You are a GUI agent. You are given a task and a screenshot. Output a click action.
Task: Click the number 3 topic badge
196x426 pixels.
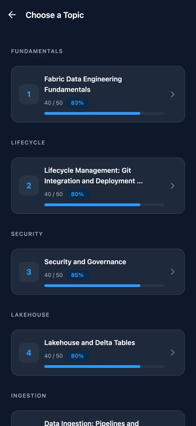29,272
